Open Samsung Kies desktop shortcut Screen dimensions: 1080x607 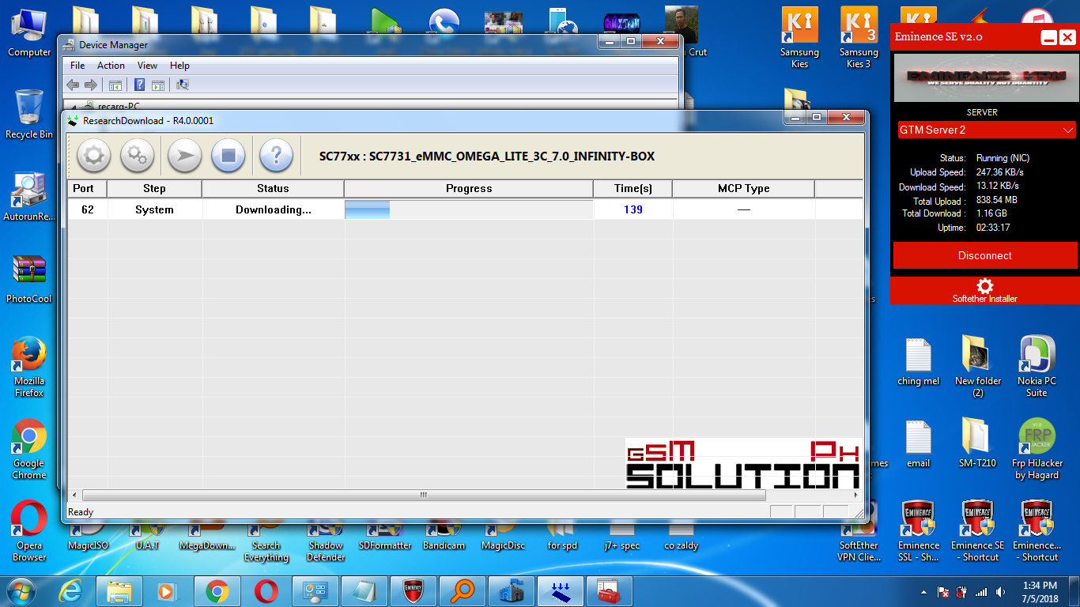coord(799,37)
